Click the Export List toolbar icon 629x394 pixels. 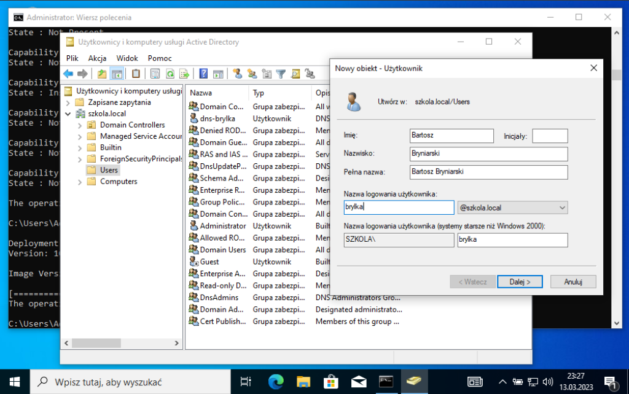tap(184, 74)
